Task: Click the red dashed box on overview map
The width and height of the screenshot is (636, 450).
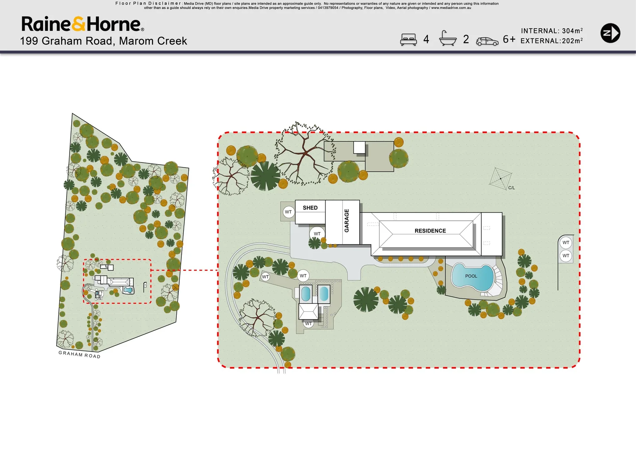Action: pos(117,281)
